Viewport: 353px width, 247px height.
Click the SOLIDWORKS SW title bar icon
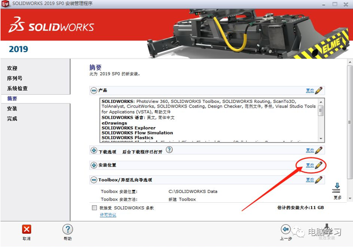(x=5, y=4)
